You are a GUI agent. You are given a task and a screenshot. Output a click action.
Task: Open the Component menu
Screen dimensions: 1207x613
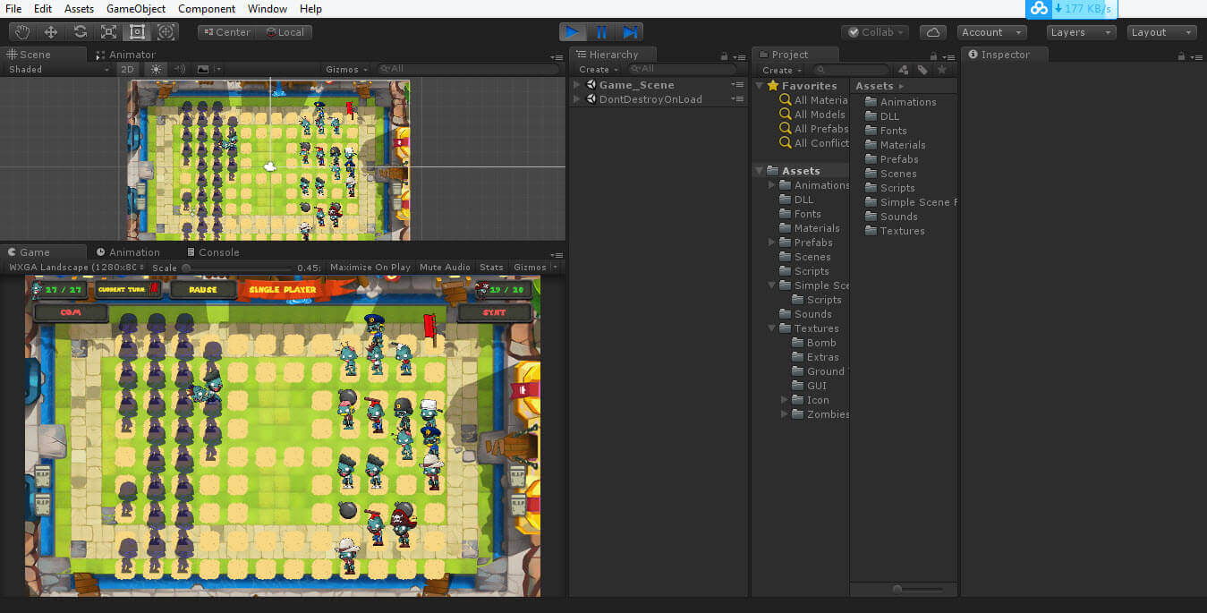[207, 9]
